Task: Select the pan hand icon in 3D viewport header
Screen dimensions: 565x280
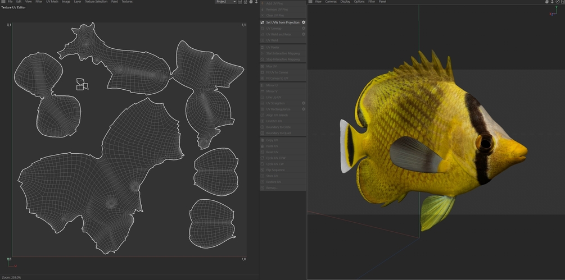Action: [x=546, y=2]
